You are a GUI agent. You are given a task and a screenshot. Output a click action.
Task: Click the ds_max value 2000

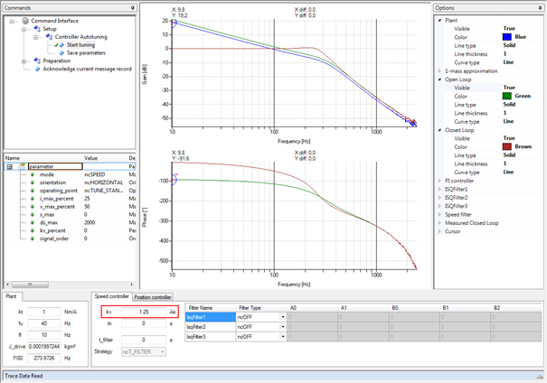click(90, 223)
